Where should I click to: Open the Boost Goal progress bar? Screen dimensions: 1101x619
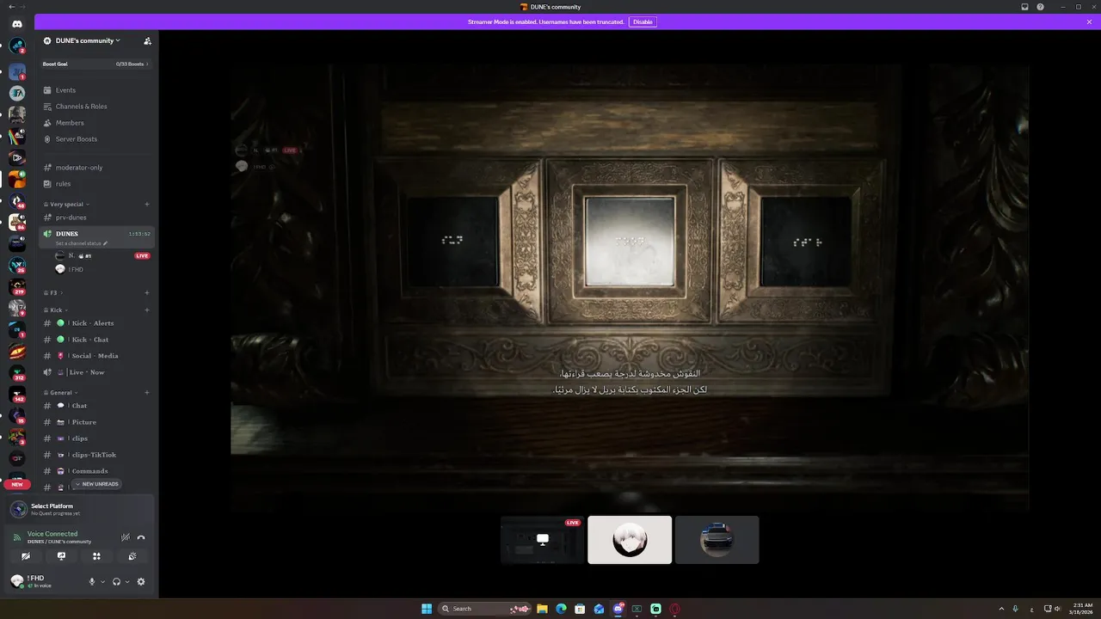point(96,64)
